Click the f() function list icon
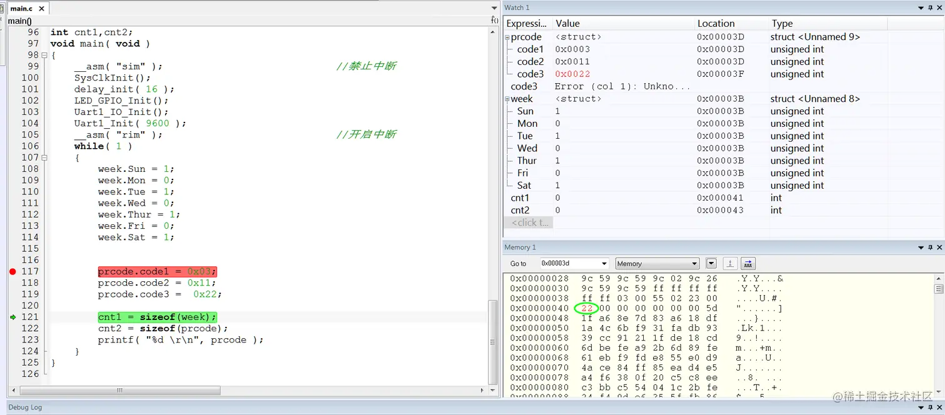 (x=494, y=21)
